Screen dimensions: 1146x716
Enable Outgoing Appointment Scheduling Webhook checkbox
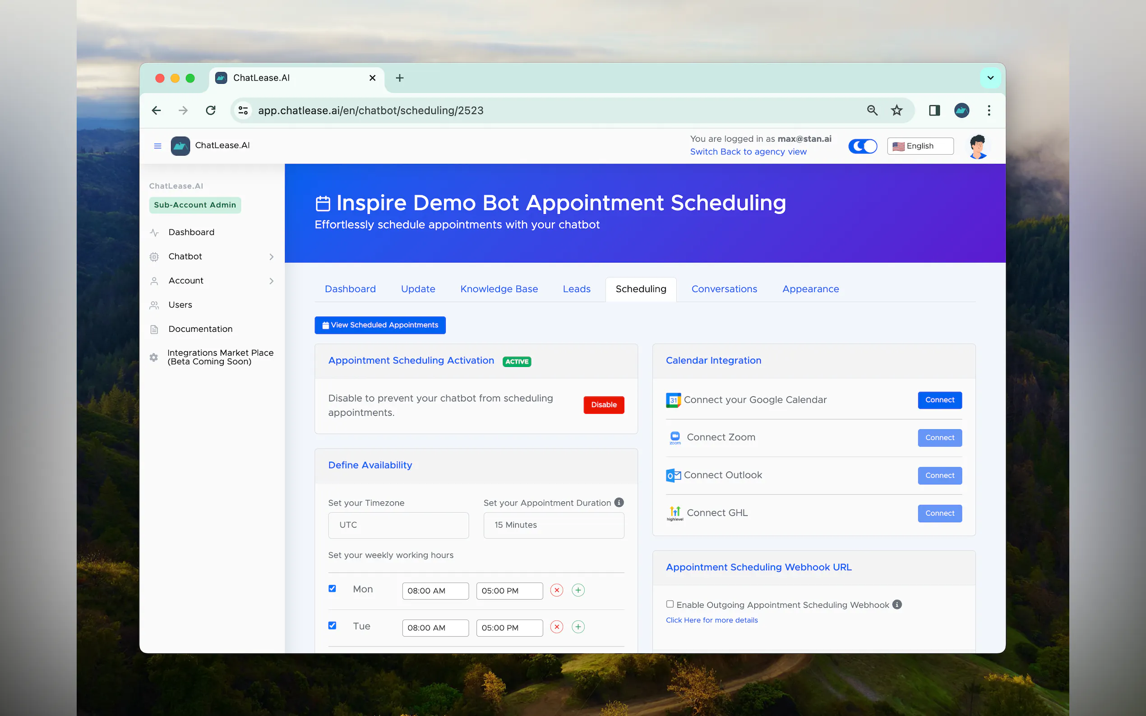point(670,604)
